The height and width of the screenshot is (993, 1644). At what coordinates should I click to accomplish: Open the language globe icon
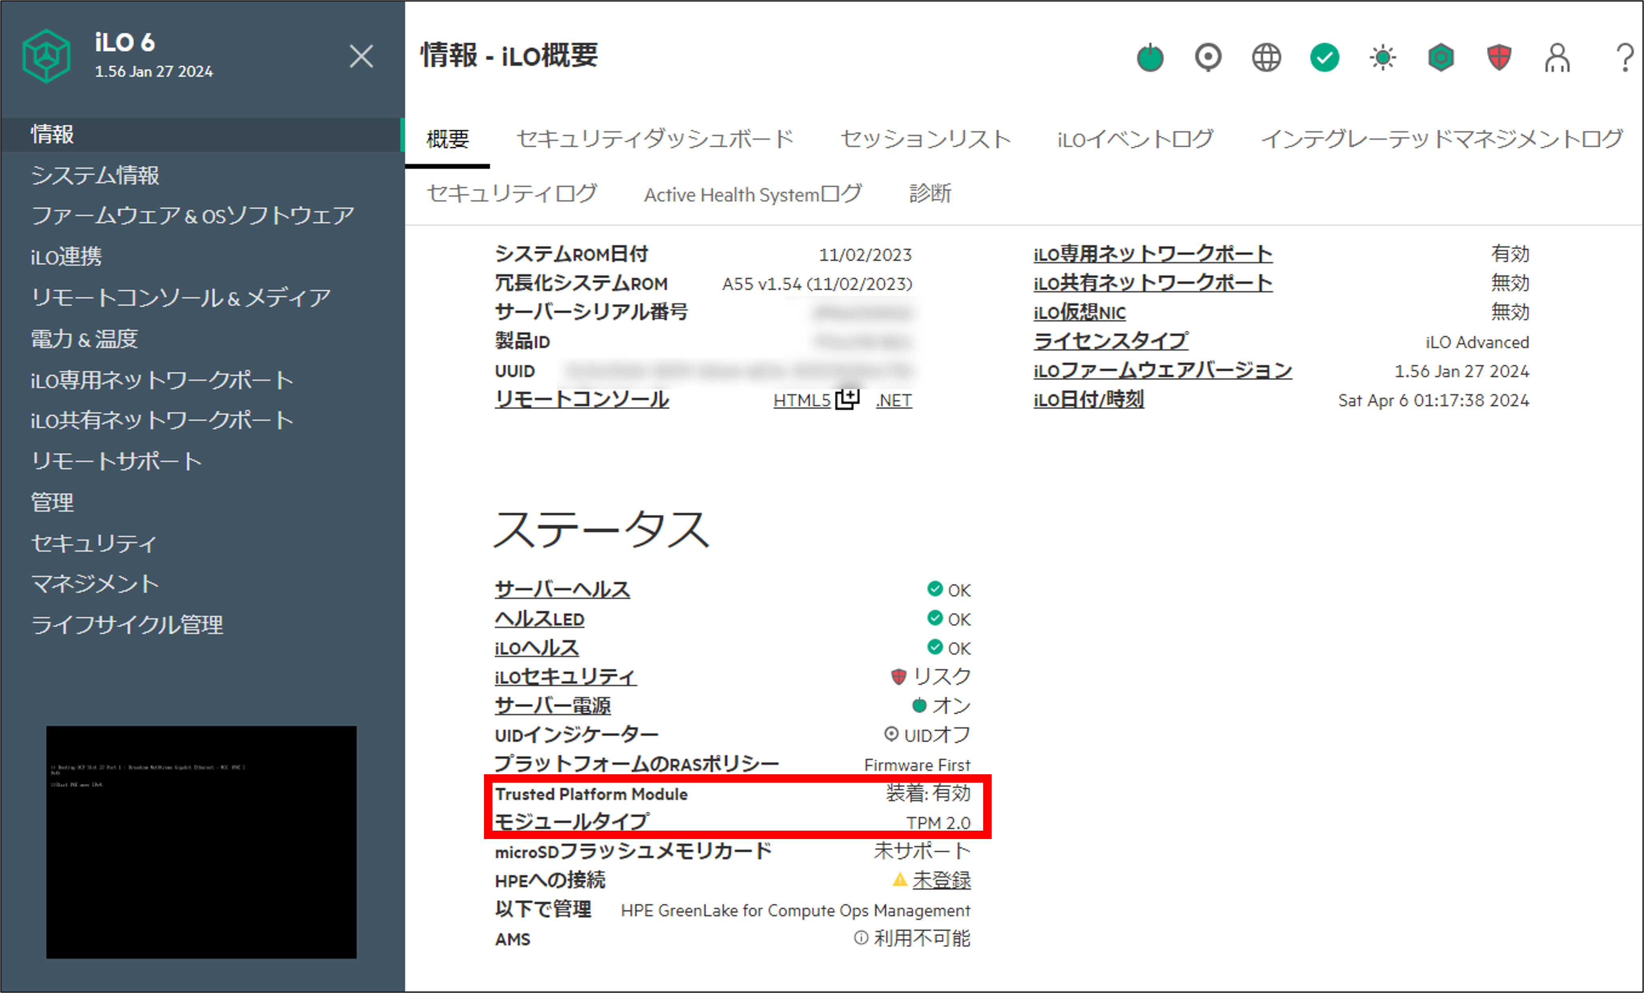coord(1266,57)
